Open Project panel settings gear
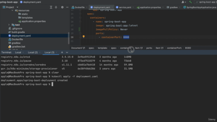The height and width of the screenshot is (122, 217). coord(62,7)
